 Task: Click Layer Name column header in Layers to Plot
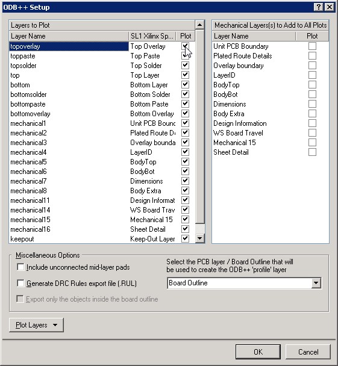click(69, 36)
